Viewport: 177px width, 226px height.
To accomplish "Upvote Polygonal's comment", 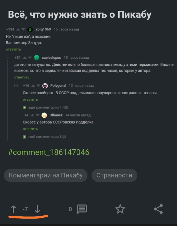I will click(33, 86).
